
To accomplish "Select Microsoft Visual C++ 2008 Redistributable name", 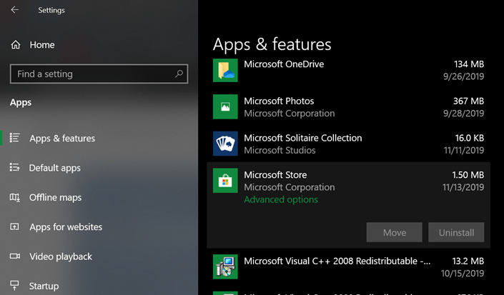I will pyautogui.click(x=337, y=261).
